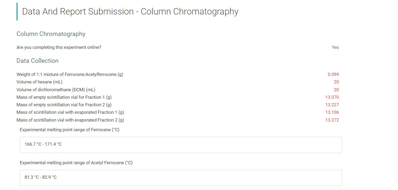
Task: Select the Data And Report Submission page title
Action: 130,11
